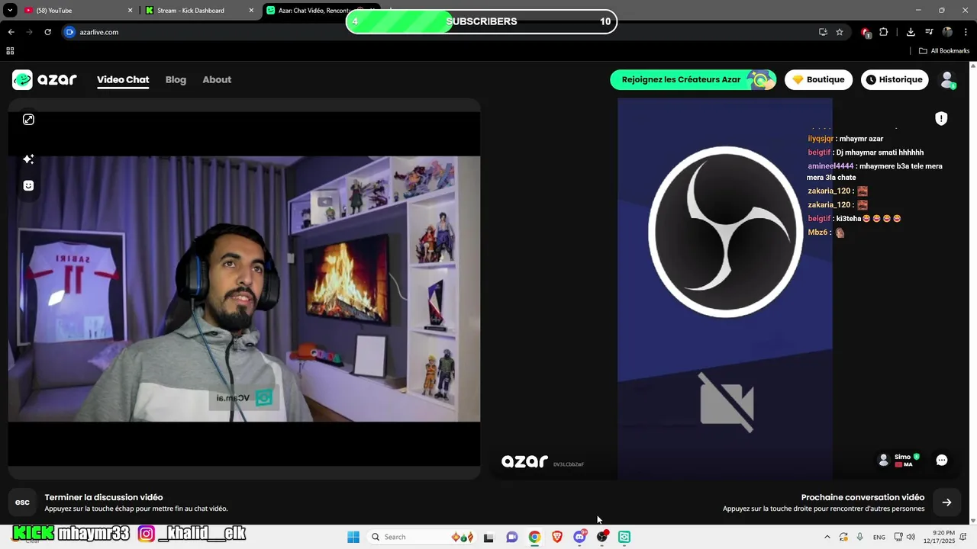
Task: Click chat message from ilyqsjqr
Action: click(846, 139)
